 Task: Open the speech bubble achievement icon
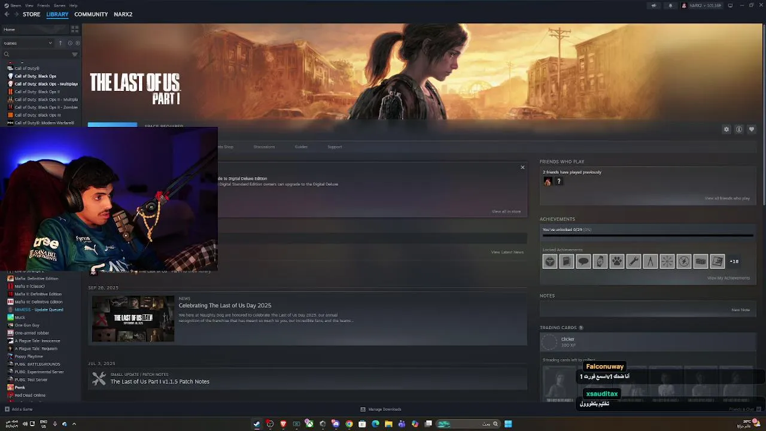coord(583,261)
